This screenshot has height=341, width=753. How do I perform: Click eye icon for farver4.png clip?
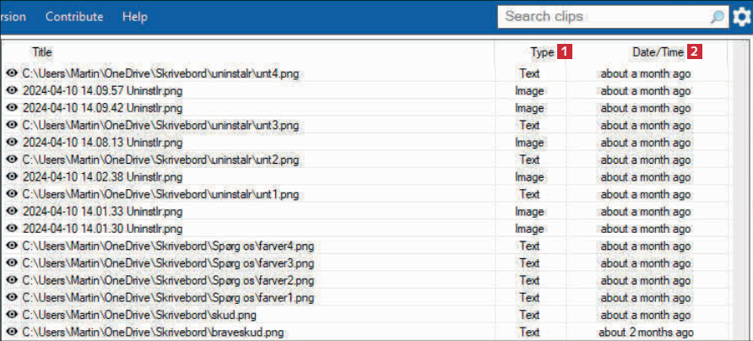tap(12, 246)
